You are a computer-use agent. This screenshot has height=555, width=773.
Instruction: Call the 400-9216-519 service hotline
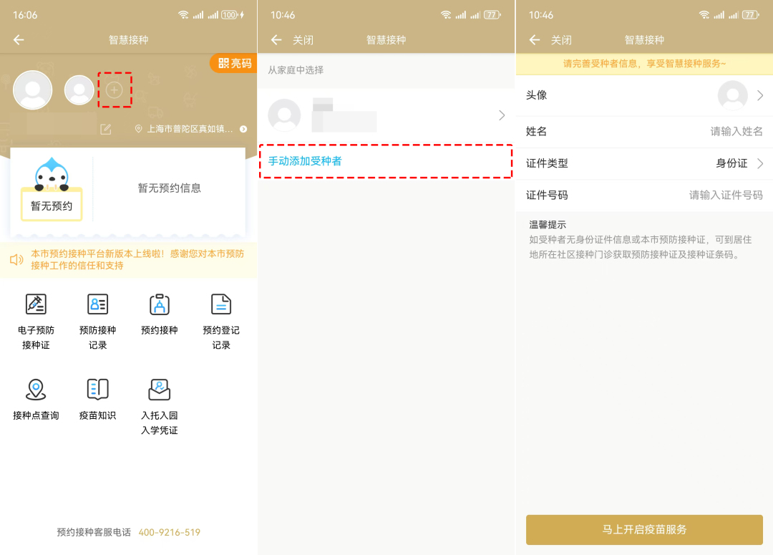coord(169,532)
